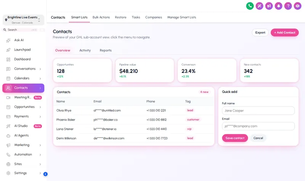Image resolution: width=305 pixels, height=181 pixels.
Task: Click the search magnifier icon
Action: pyautogui.click(x=5, y=30)
